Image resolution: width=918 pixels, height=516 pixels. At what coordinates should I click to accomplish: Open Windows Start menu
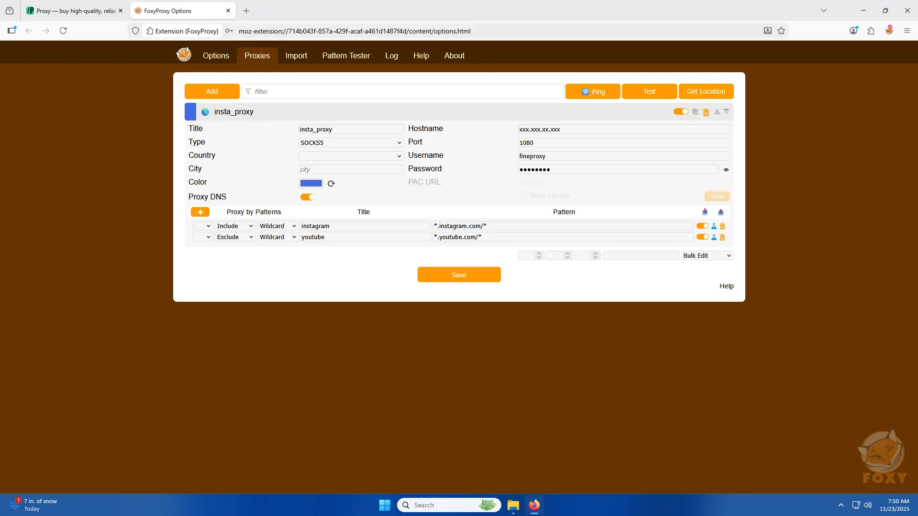[x=385, y=505]
